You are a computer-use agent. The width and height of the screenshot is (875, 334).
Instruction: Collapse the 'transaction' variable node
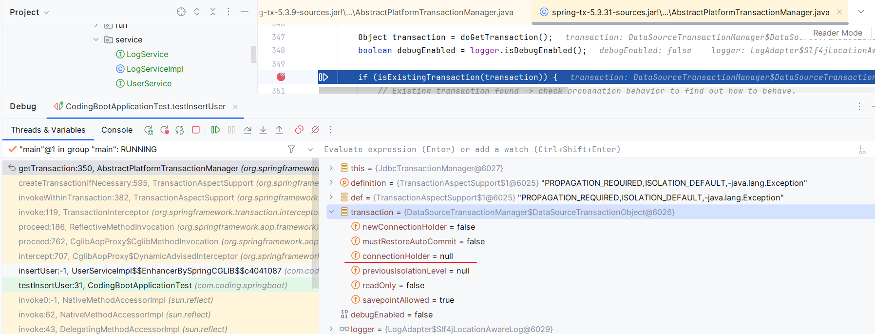pos(331,212)
